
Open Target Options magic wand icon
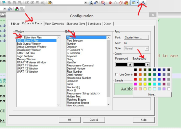point(10,9)
